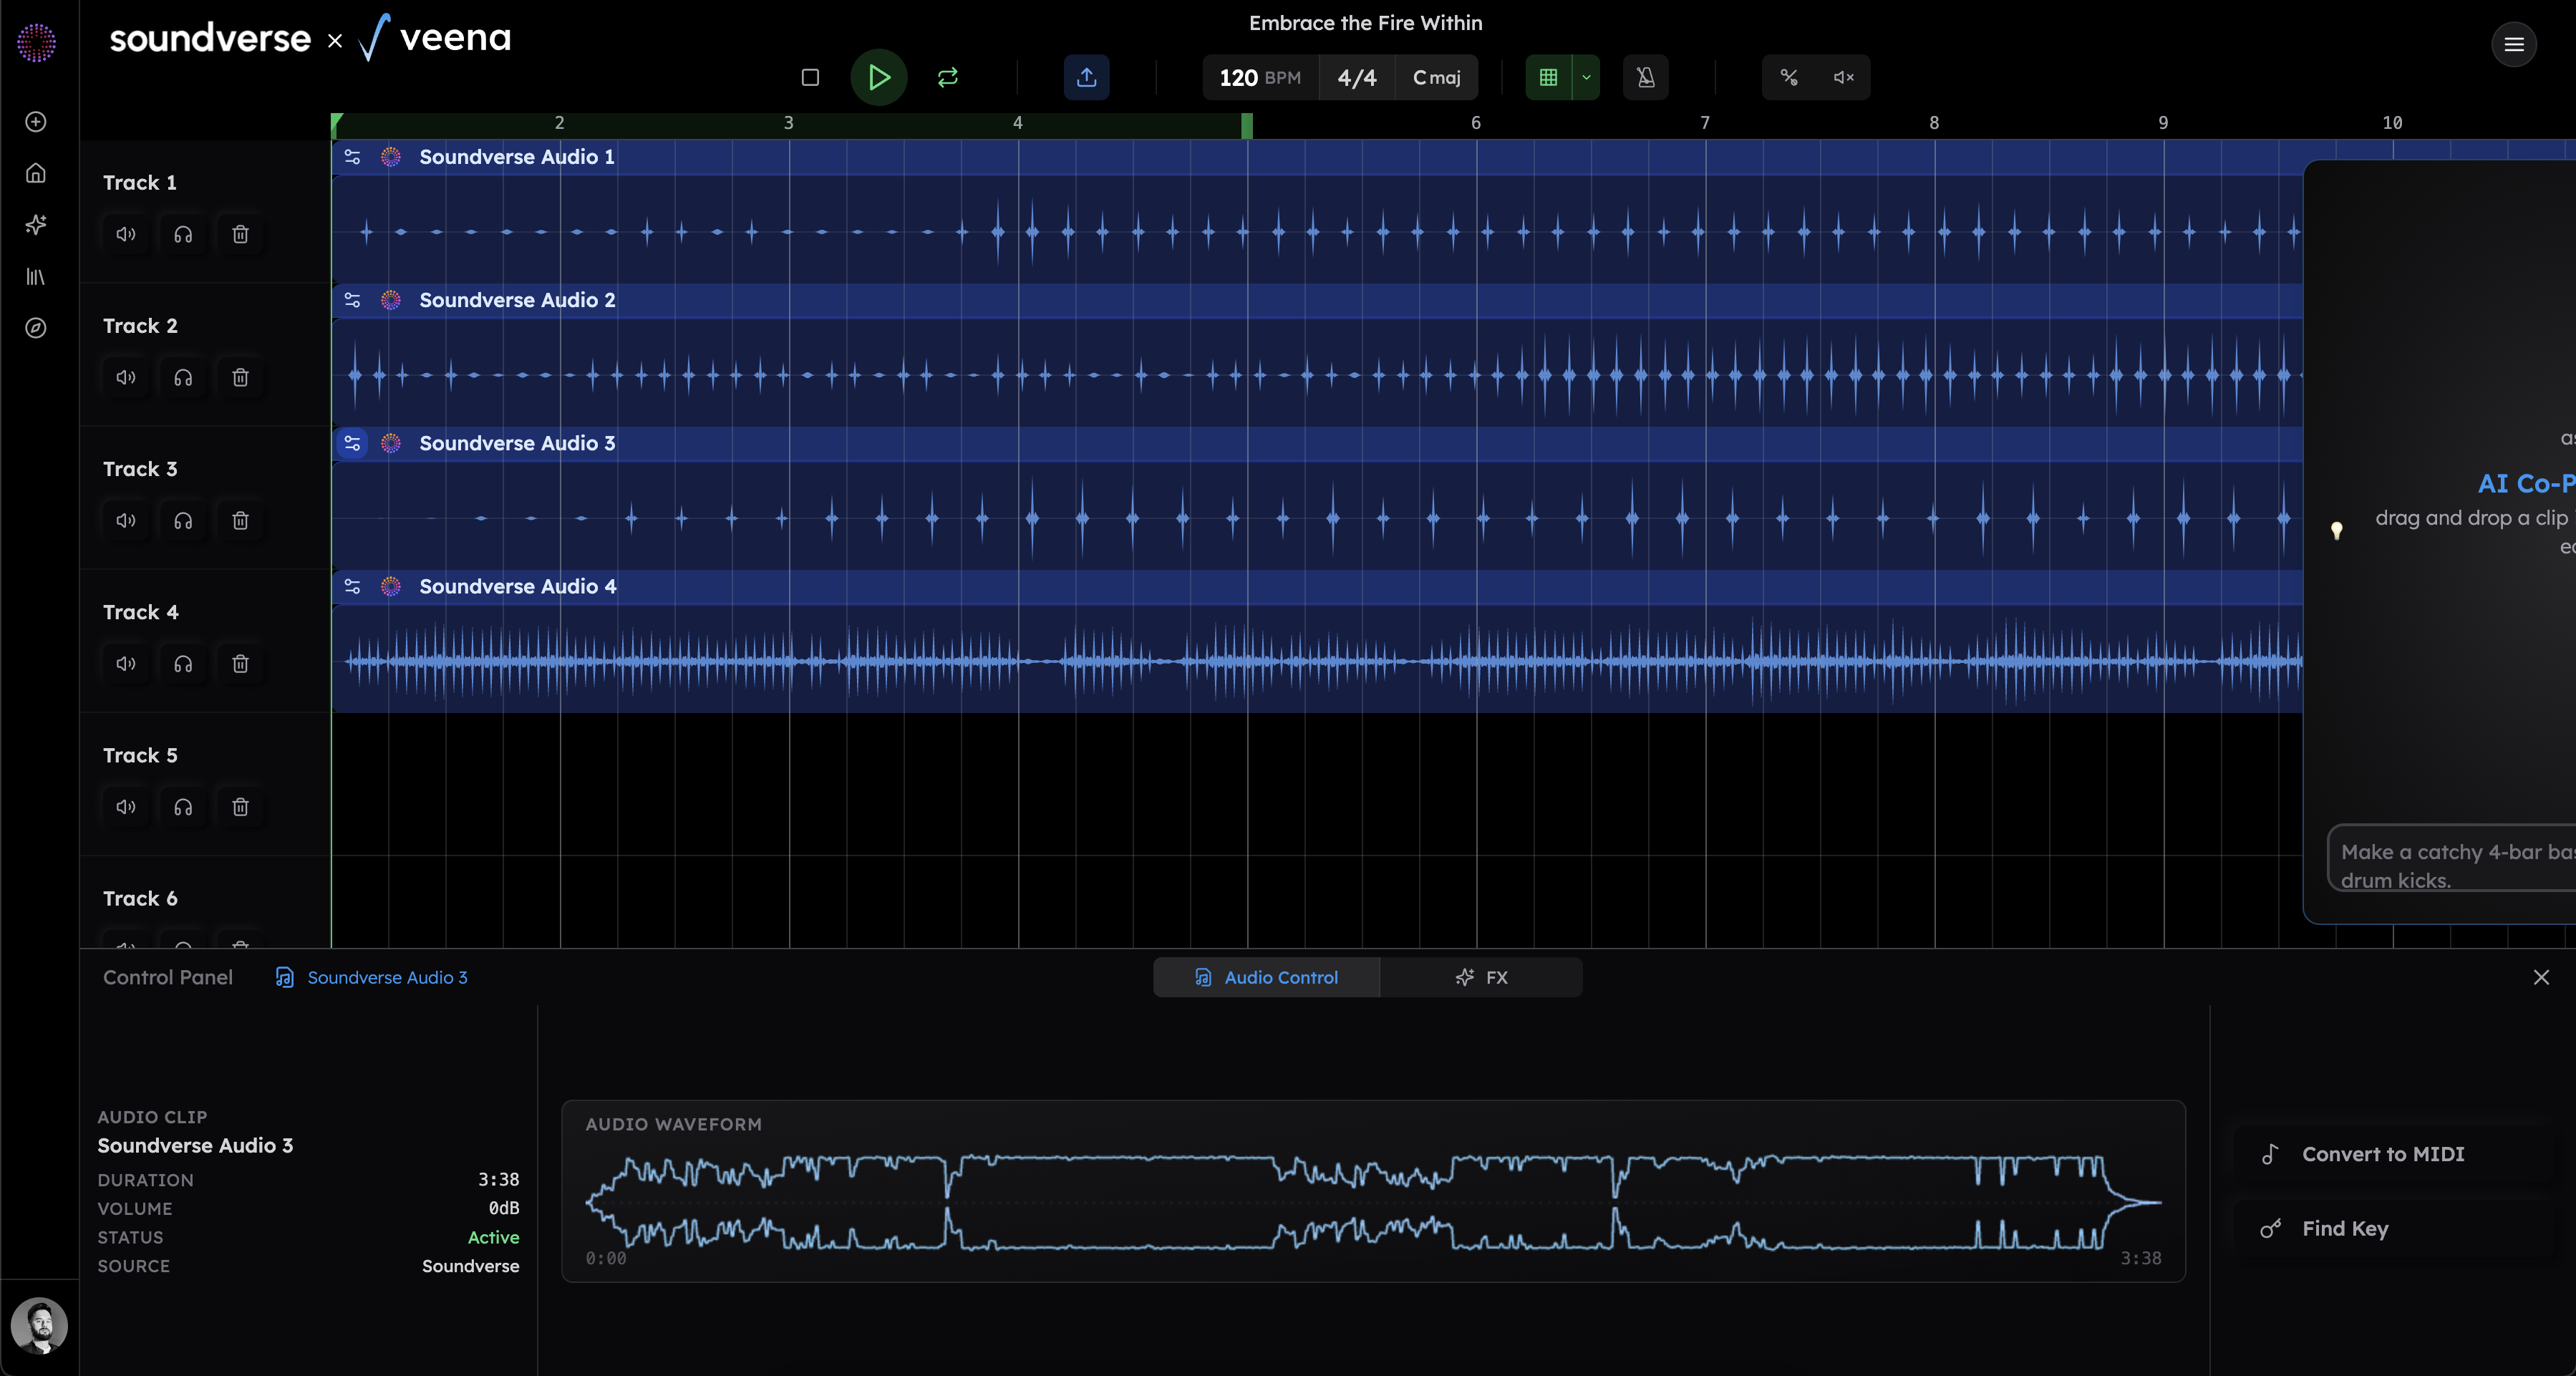The image size is (2576, 1376).
Task: Solo Track 1 with headphones icon
Action: click(x=183, y=234)
